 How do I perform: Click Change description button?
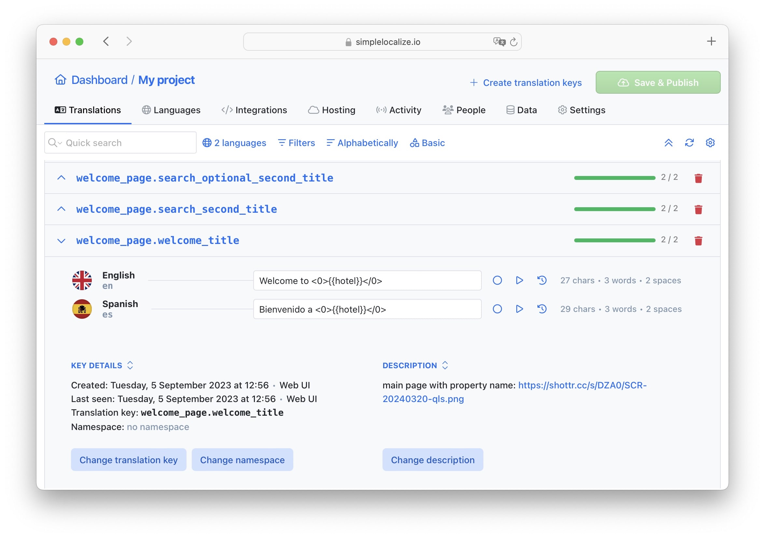pos(433,460)
